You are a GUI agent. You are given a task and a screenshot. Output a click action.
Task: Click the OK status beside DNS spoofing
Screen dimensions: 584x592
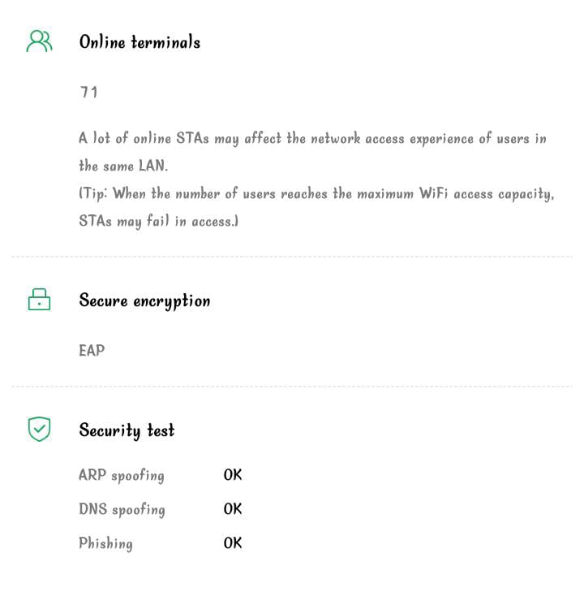pyautogui.click(x=233, y=509)
